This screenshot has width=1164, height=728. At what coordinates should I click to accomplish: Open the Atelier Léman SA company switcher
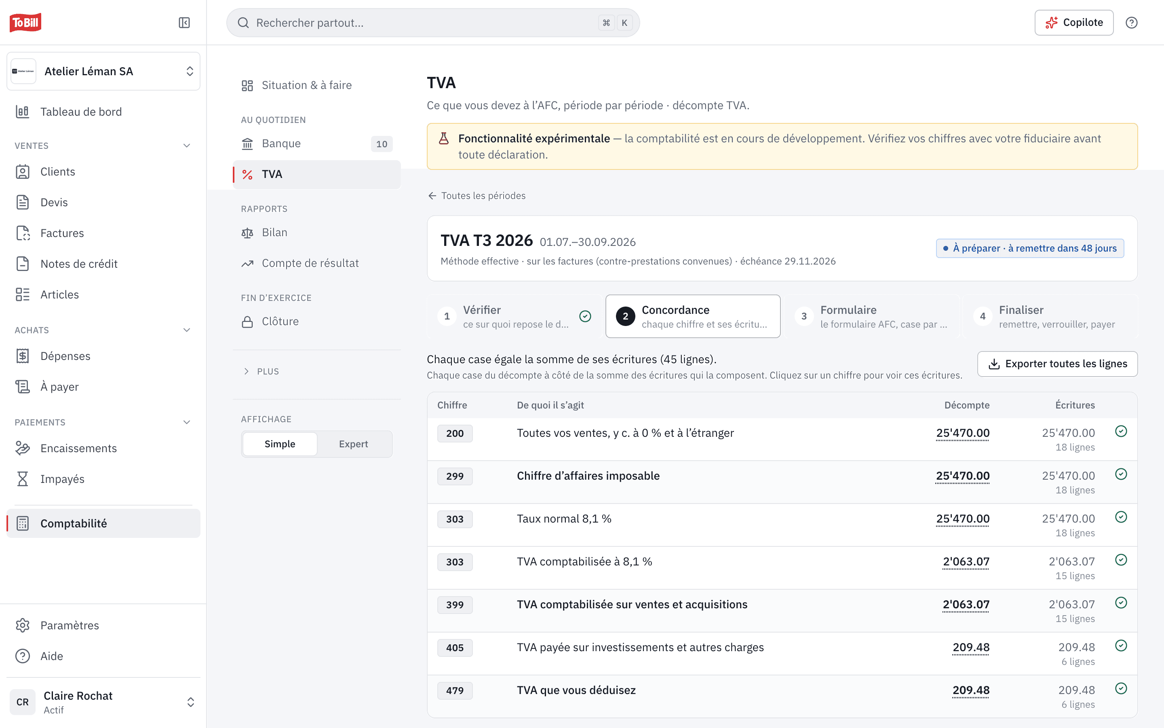[103, 71]
